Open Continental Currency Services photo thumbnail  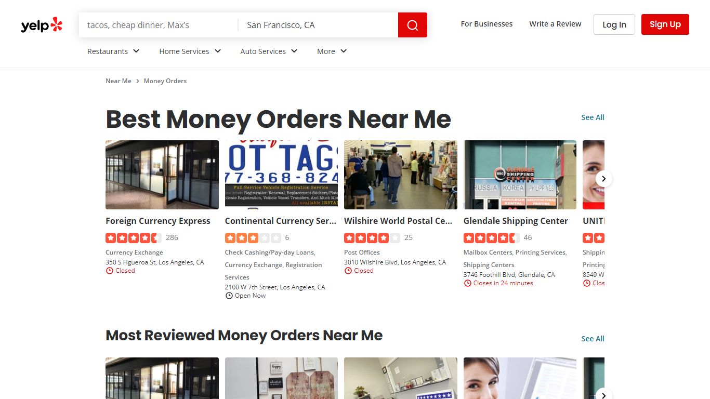[x=281, y=175]
